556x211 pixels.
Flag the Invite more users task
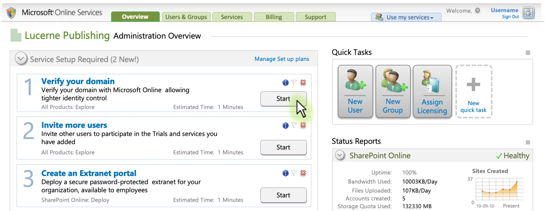294,125
